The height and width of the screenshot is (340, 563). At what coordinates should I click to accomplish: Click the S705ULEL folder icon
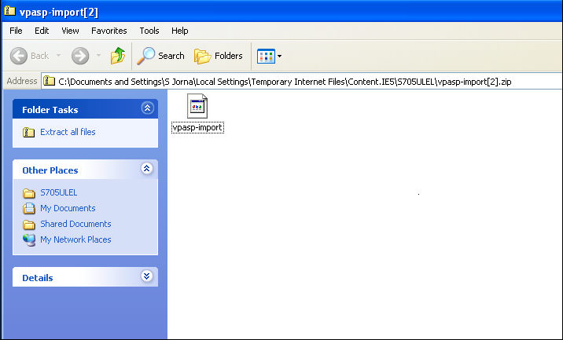[x=29, y=193]
